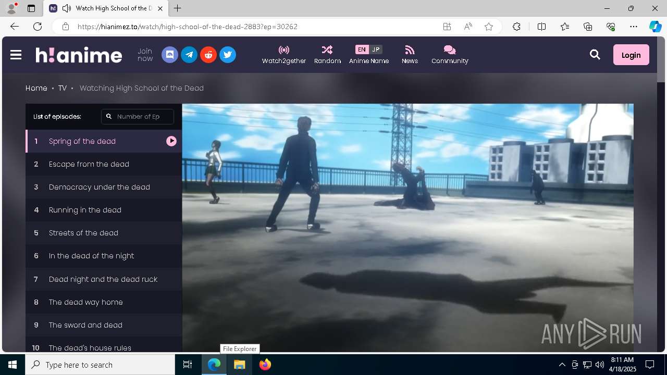Toggle split screen view
The height and width of the screenshot is (375, 667).
pyautogui.click(x=541, y=27)
